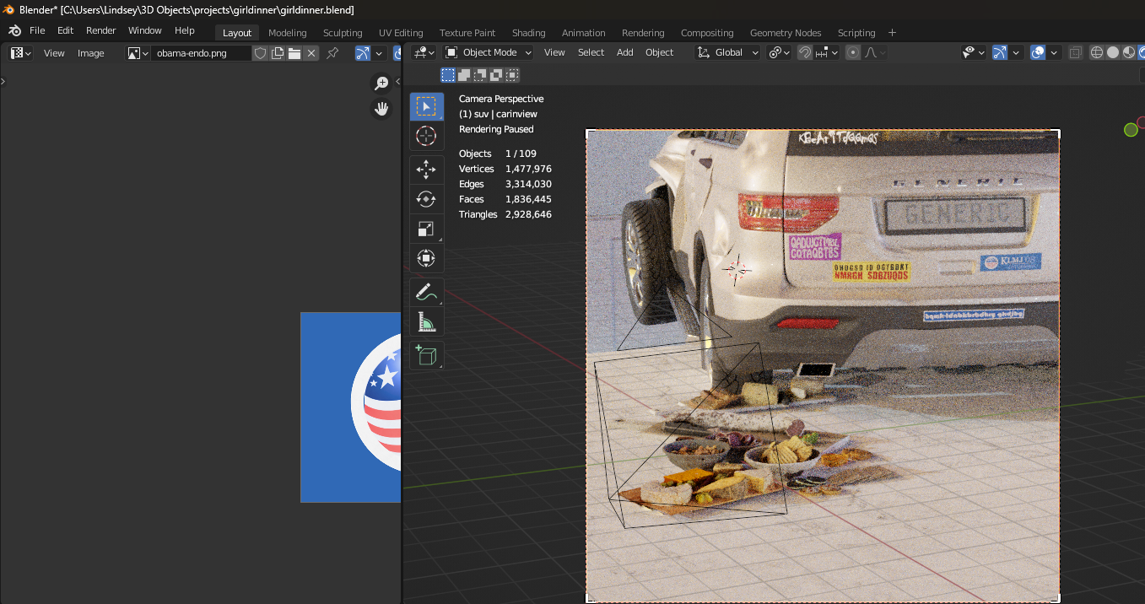Toggle X-ray display in viewport
Image resolution: width=1145 pixels, height=604 pixels.
[x=1075, y=52]
